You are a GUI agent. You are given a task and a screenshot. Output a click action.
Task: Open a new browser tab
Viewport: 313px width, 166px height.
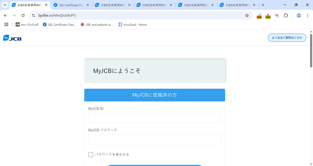click(263, 5)
